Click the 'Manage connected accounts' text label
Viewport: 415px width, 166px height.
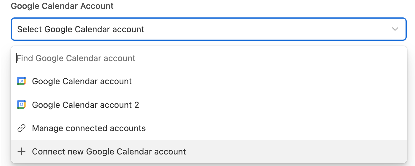click(x=89, y=128)
